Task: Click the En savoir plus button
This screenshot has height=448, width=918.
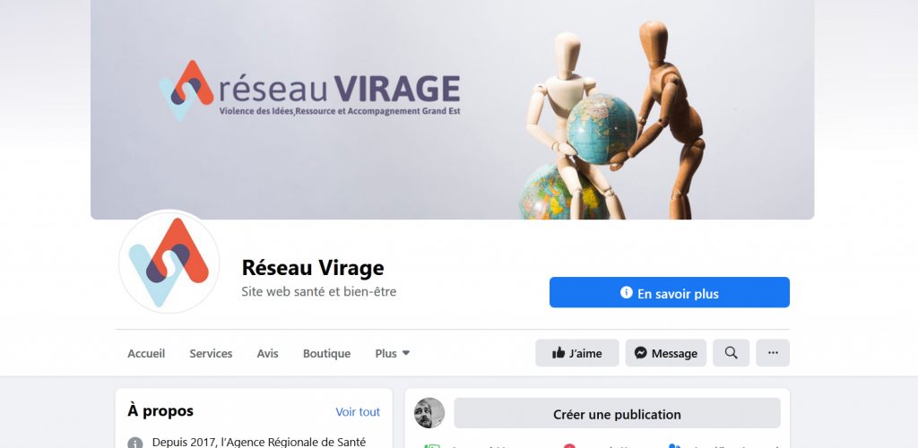Action: pyautogui.click(x=669, y=292)
